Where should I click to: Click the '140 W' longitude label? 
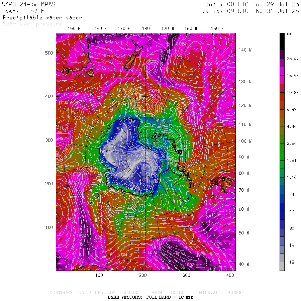245,50
